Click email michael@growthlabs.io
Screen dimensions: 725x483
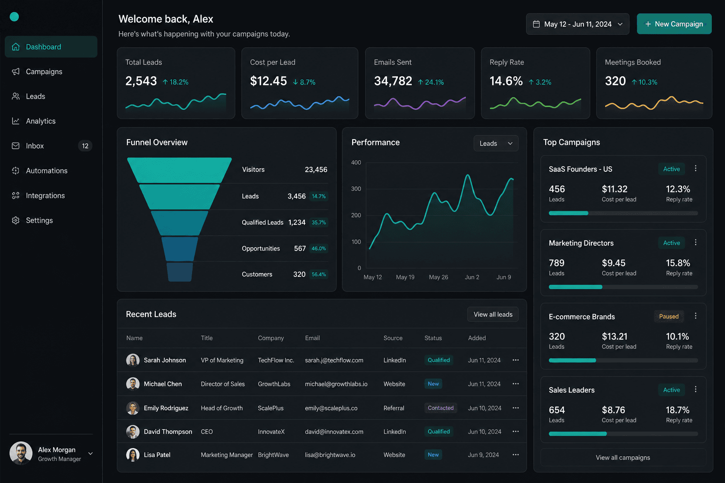[x=336, y=384]
